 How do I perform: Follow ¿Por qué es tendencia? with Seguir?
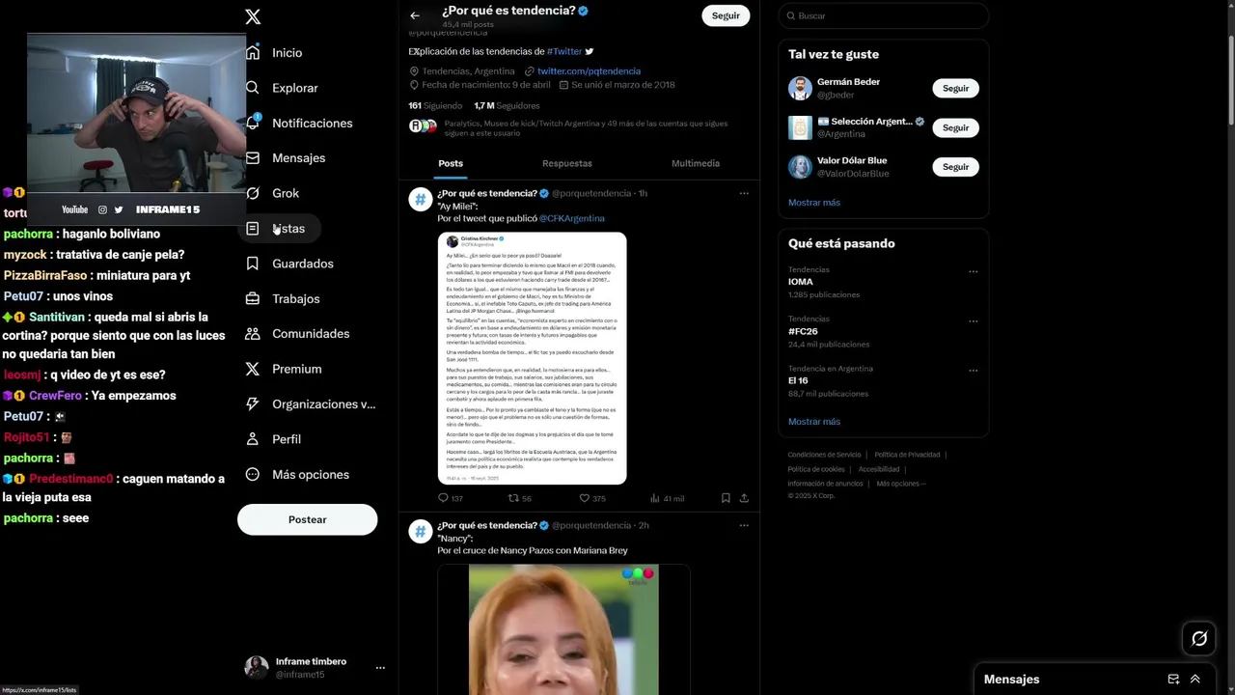coord(726,15)
